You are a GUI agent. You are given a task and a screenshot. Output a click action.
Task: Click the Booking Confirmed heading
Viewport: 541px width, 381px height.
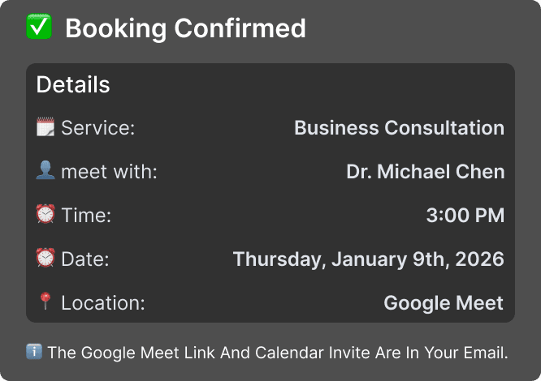point(185,28)
